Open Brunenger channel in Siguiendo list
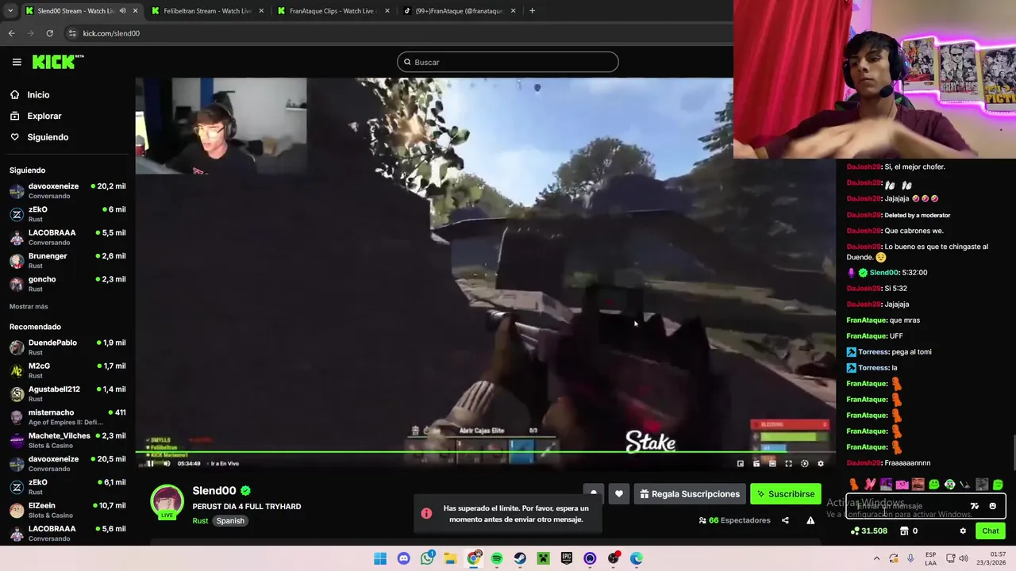The image size is (1016, 571). (x=67, y=260)
